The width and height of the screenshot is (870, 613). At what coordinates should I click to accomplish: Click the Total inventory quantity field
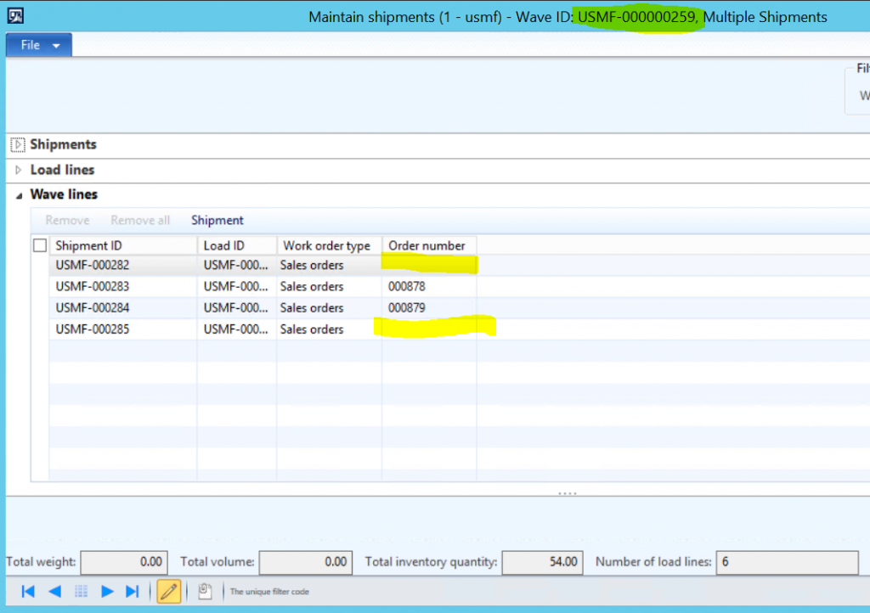pyautogui.click(x=541, y=561)
